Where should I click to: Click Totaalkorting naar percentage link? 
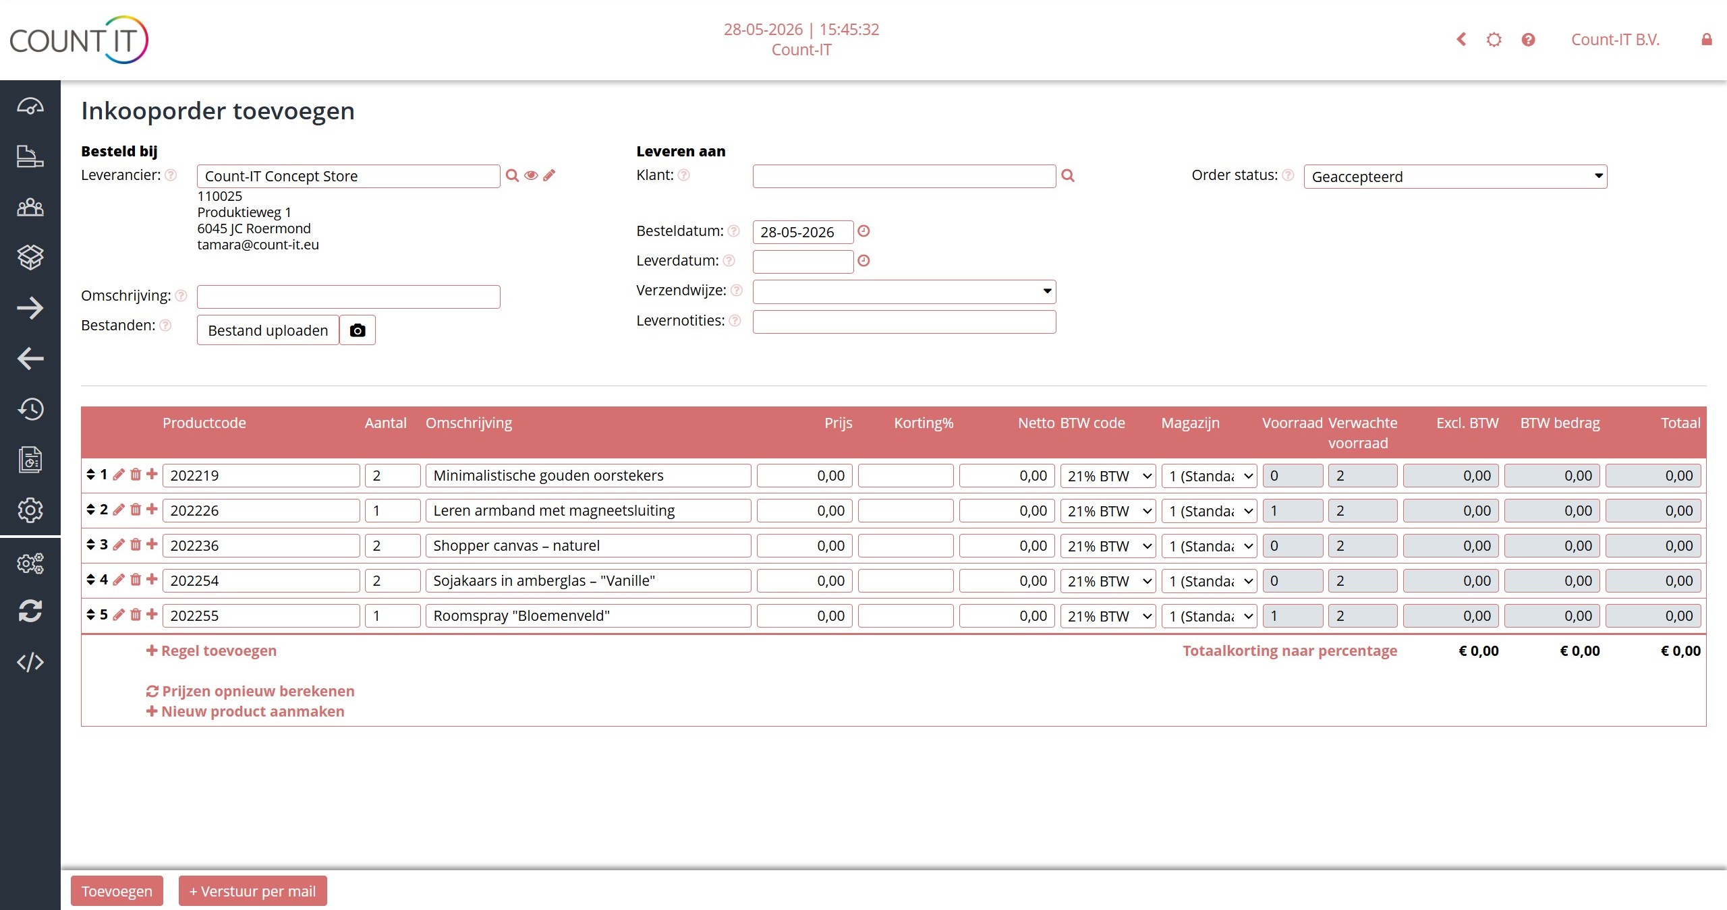(x=1290, y=650)
